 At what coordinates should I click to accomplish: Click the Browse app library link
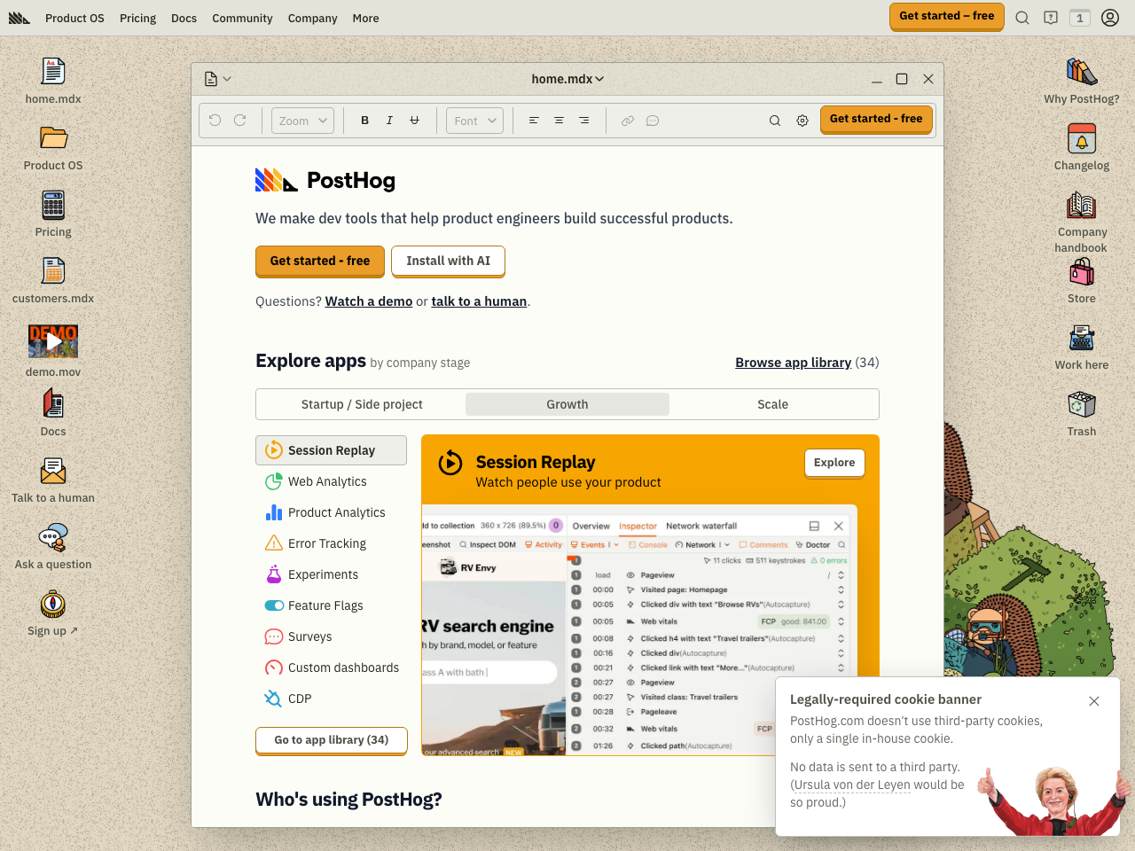click(793, 362)
